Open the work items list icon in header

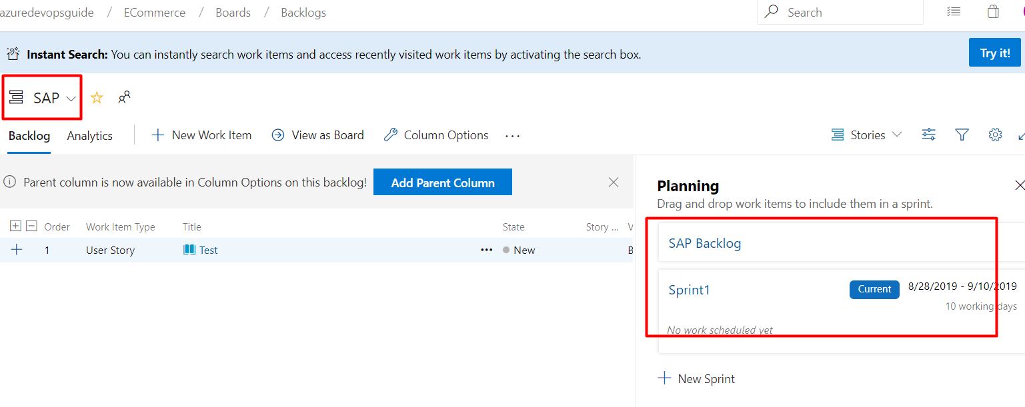coord(954,12)
